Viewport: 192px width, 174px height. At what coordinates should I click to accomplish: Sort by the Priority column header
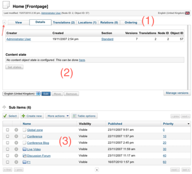pyautogui.click(x=168, y=124)
